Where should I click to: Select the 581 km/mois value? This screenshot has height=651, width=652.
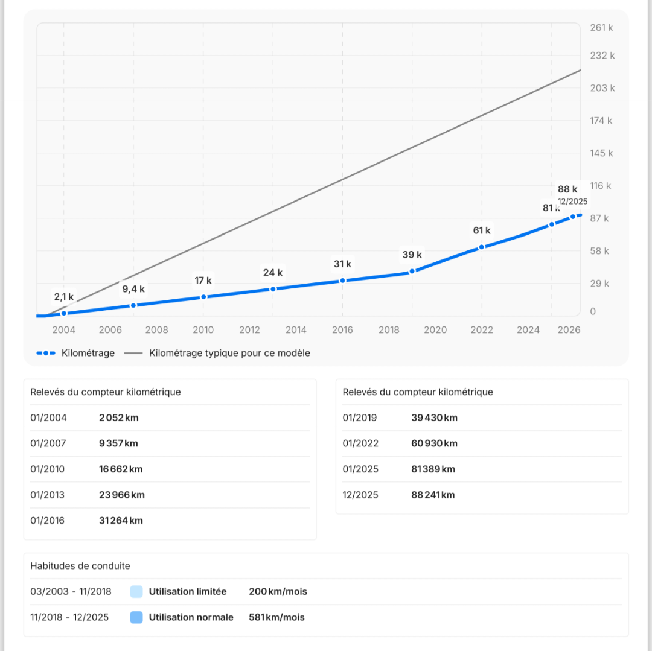277,617
